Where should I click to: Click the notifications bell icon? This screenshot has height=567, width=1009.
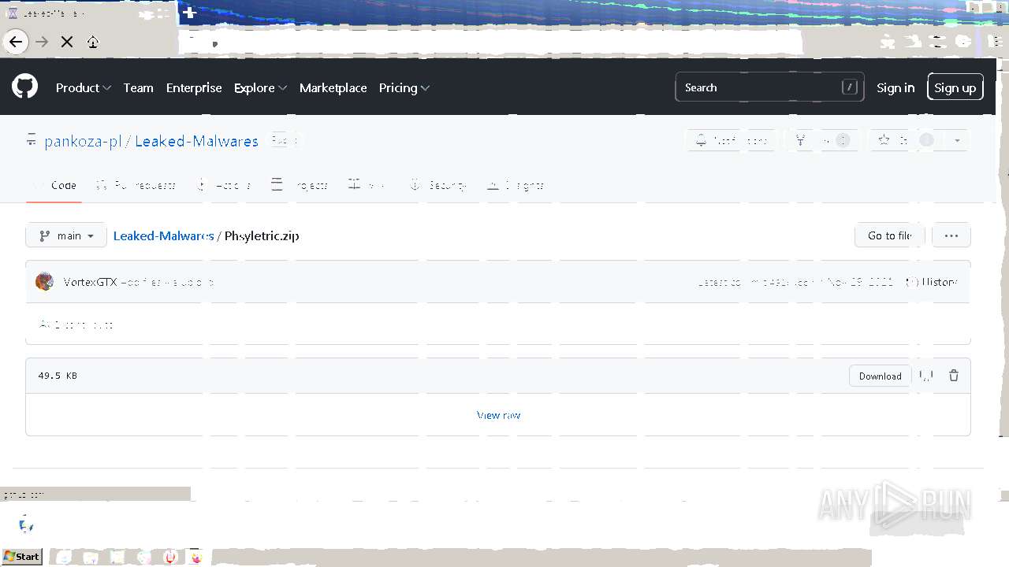(701, 140)
